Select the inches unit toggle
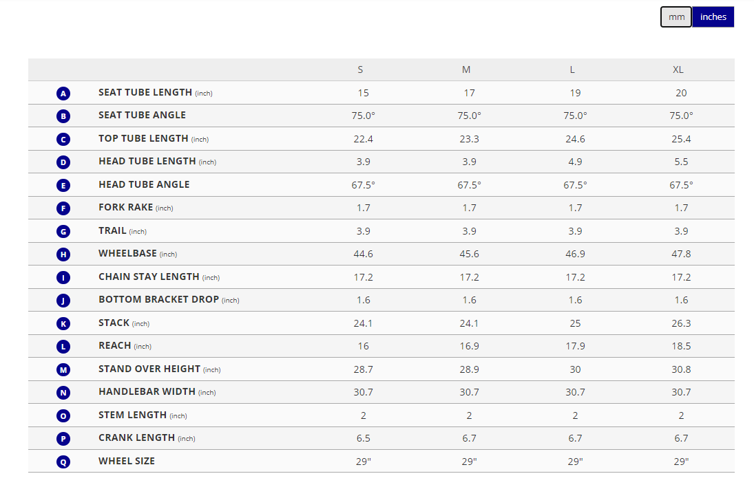 tap(713, 17)
